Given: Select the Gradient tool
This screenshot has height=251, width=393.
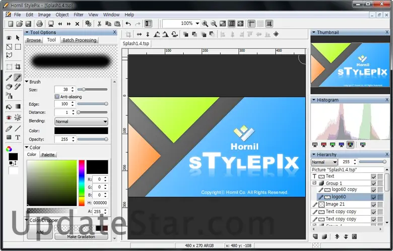Looking at the screenshot, I should [18, 106].
